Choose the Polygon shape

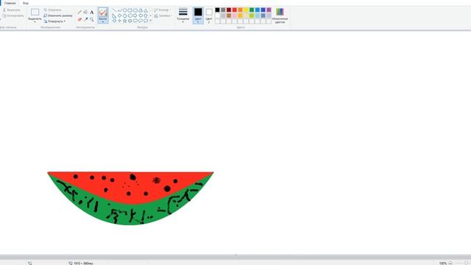click(x=141, y=10)
